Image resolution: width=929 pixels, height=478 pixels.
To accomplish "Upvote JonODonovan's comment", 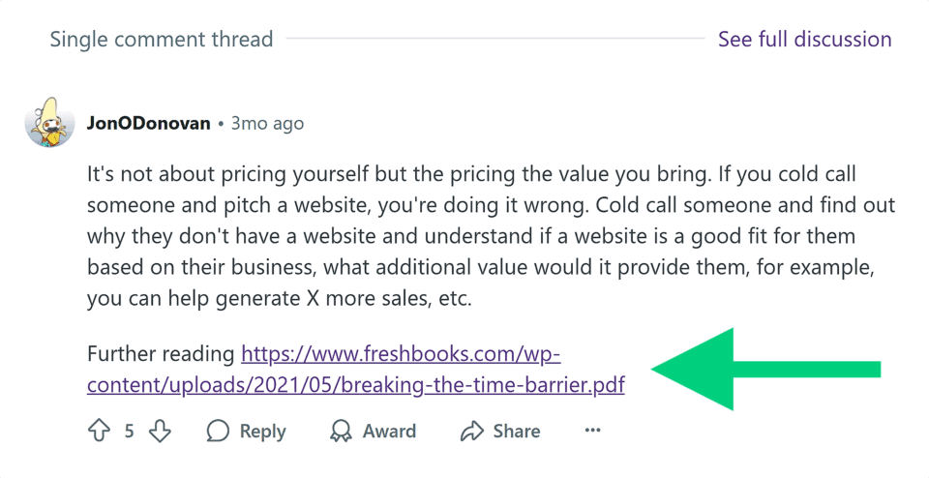I will tap(99, 432).
